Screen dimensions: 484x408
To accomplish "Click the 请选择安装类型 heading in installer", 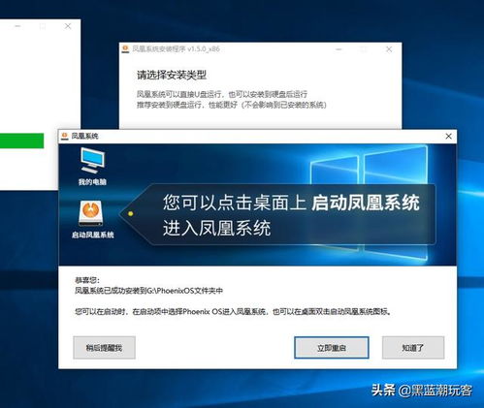I will tap(172, 76).
